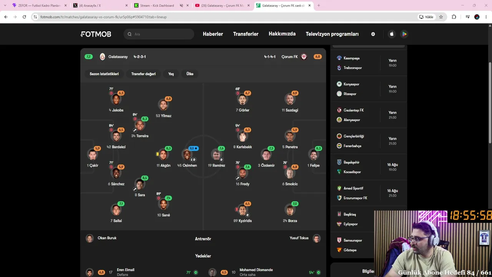Click the Beşiktaş team logo
The height and width of the screenshot is (277, 492).
point(339,214)
